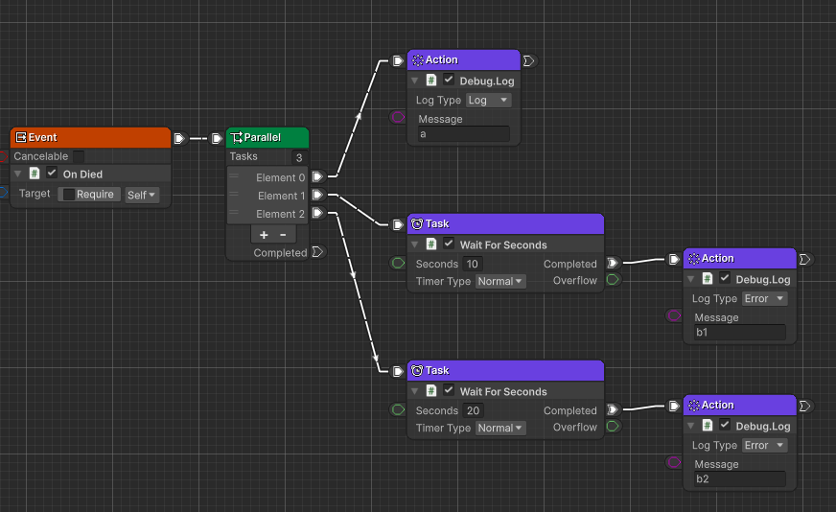This screenshot has height=512, width=836.
Task: Click Overflow port on the 10-second Wait task
Action: click(x=613, y=280)
